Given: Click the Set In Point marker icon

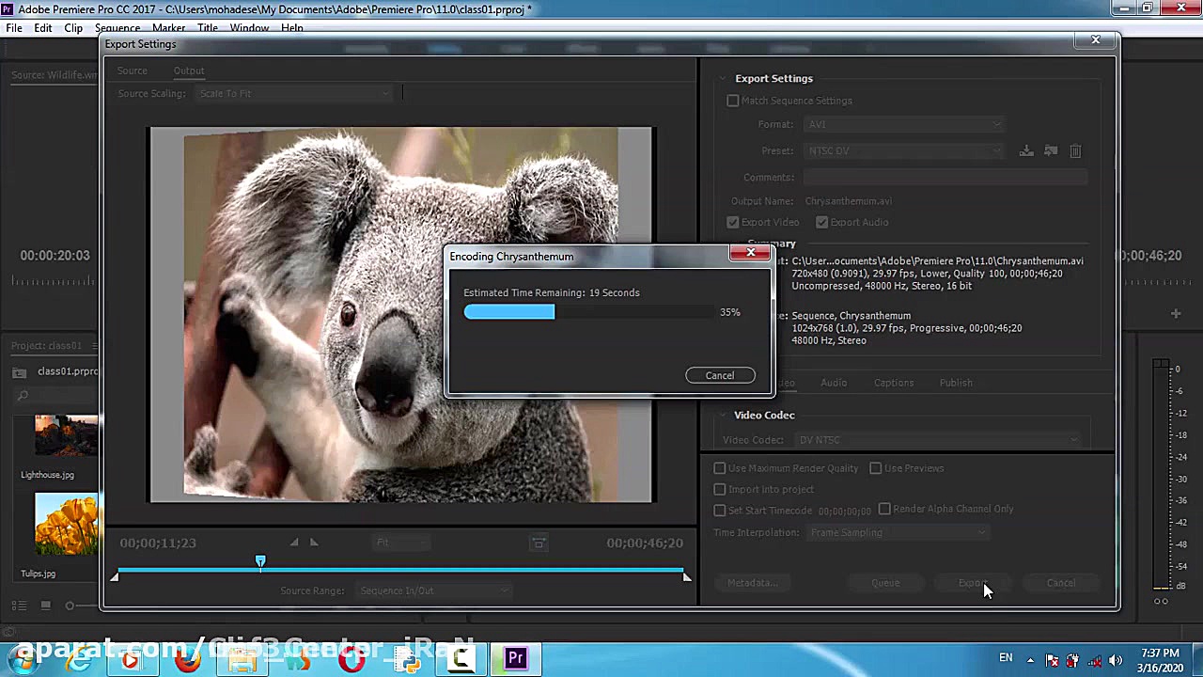Looking at the screenshot, I should pyautogui.click(x=294, y=543).
